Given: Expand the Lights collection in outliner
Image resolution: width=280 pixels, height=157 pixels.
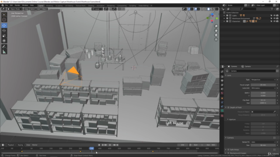Looking at the screenshot, I should (224, 16).
